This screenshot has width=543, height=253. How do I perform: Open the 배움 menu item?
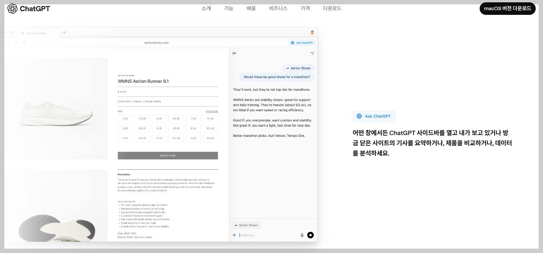click(x=251, y=8)
